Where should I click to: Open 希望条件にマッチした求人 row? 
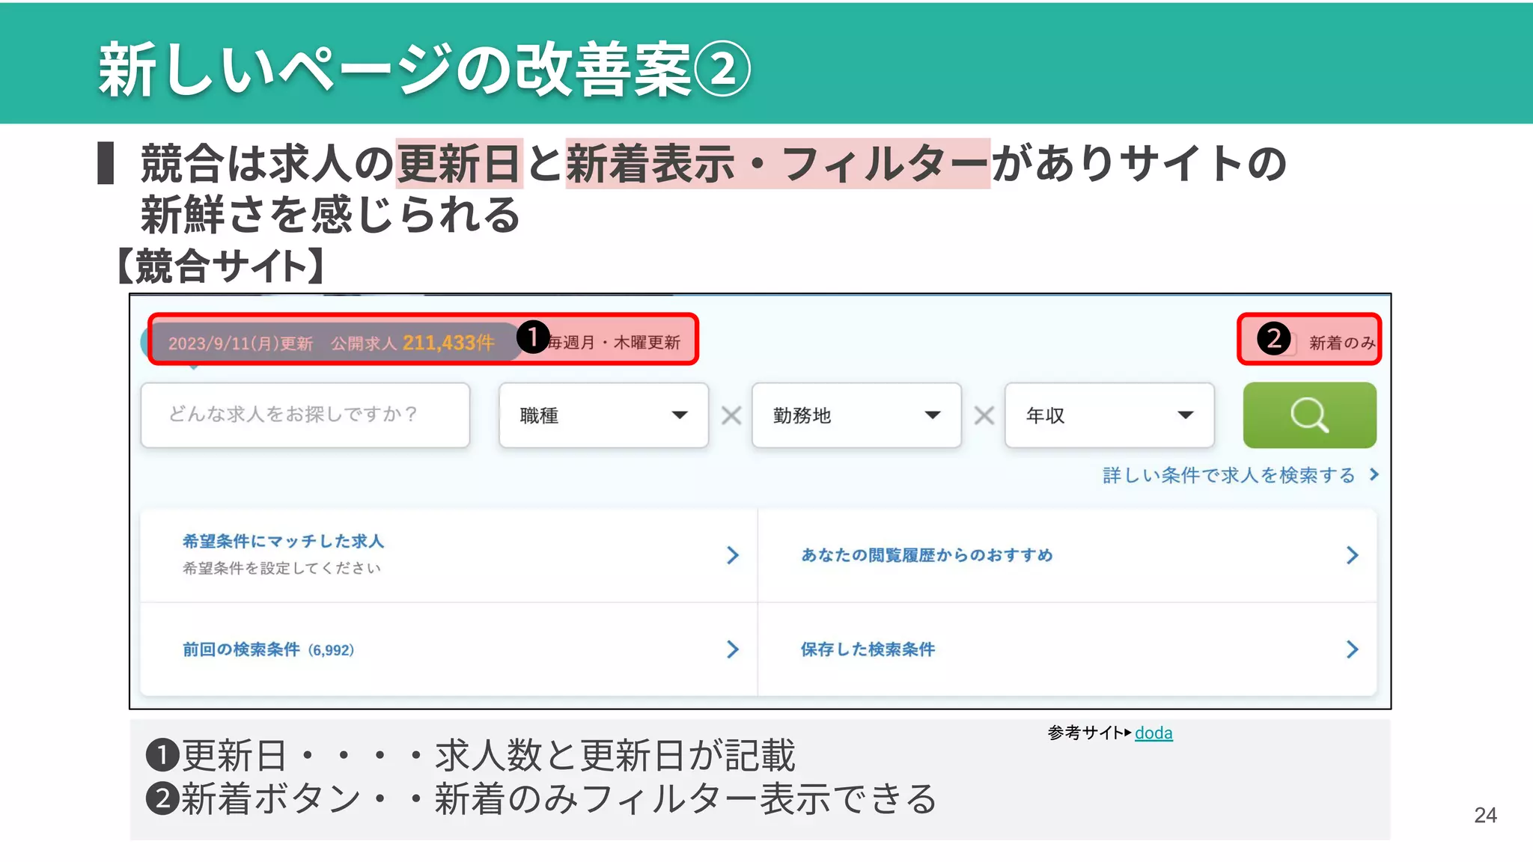click(x=449, y=555)
